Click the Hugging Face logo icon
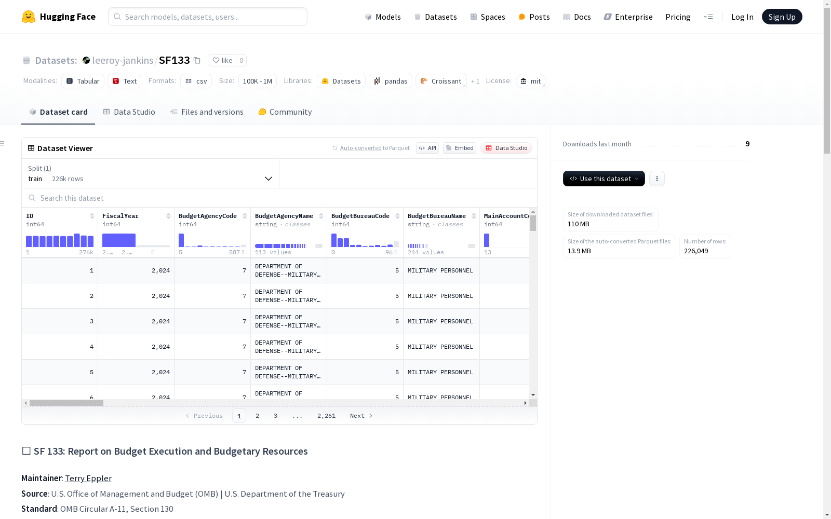Viewport: 831px width, 519px height. tap(29, 17)
